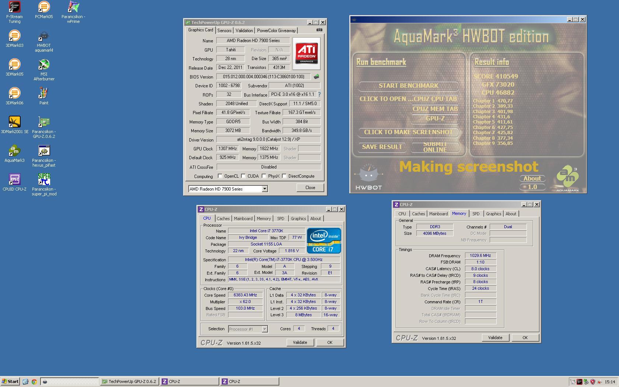
Task: Open the Internet Explorer quick launch icon
Action: click(25, 381)
